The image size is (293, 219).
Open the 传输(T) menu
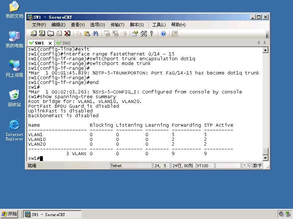(117, 25)
